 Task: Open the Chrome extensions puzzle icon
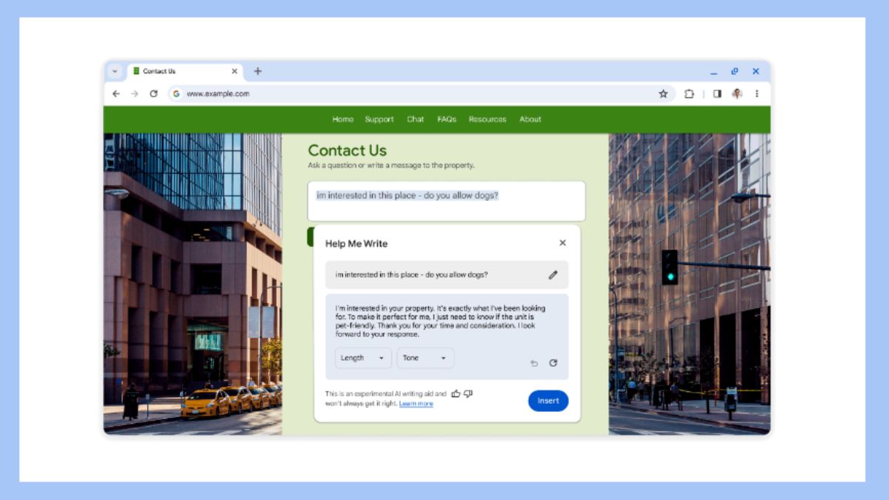[689, 94]
